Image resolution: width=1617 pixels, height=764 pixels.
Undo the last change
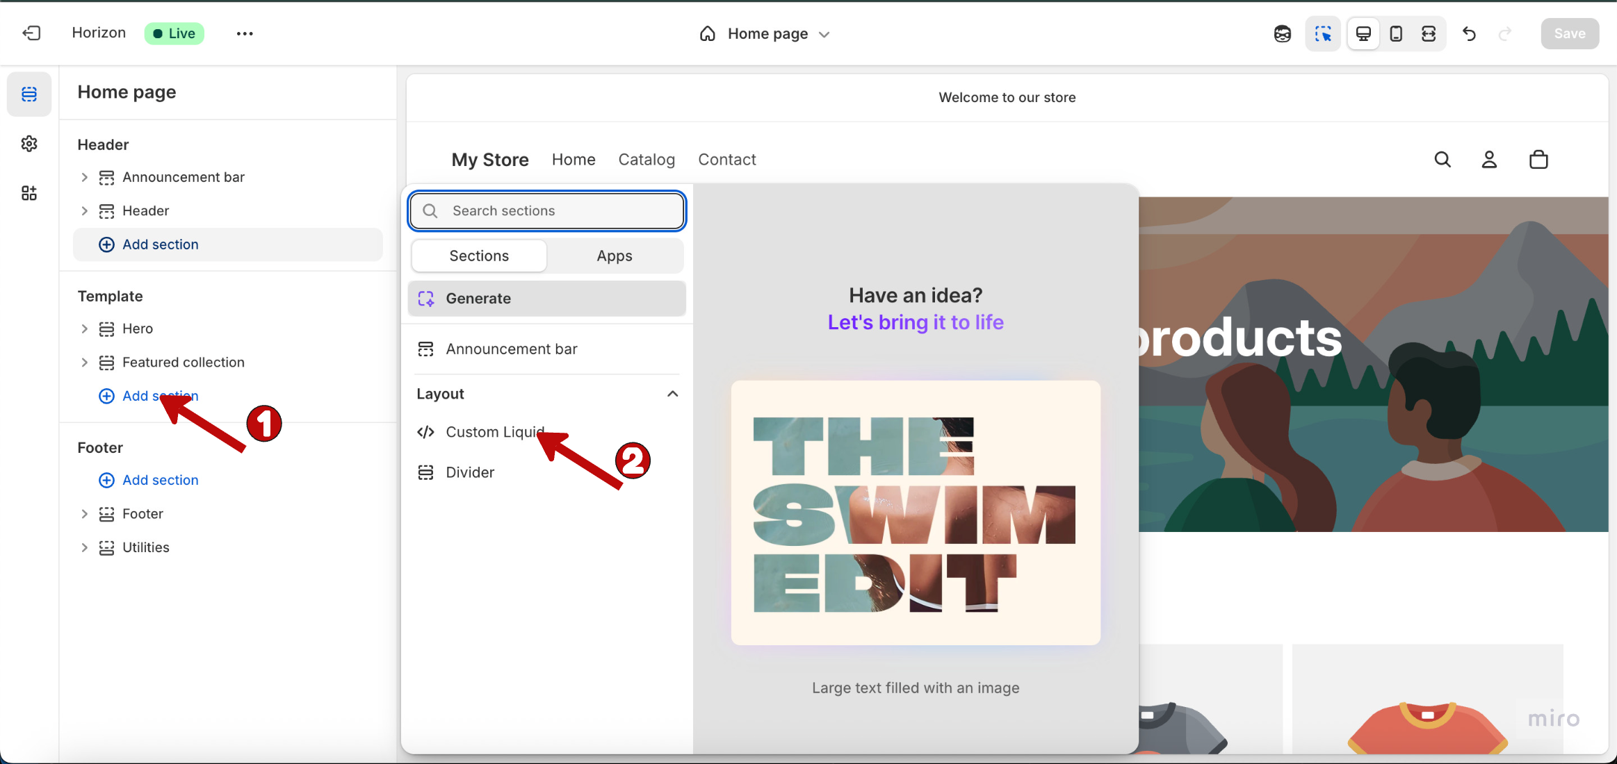[1468, 33]
